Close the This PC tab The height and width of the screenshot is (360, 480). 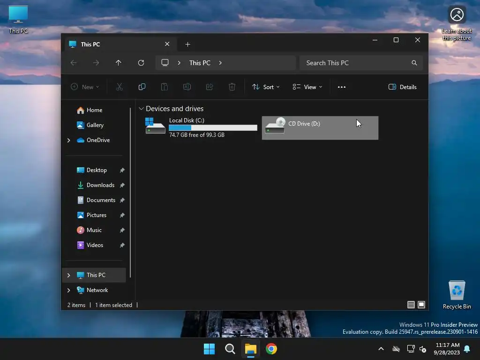[x=167, y=44]
